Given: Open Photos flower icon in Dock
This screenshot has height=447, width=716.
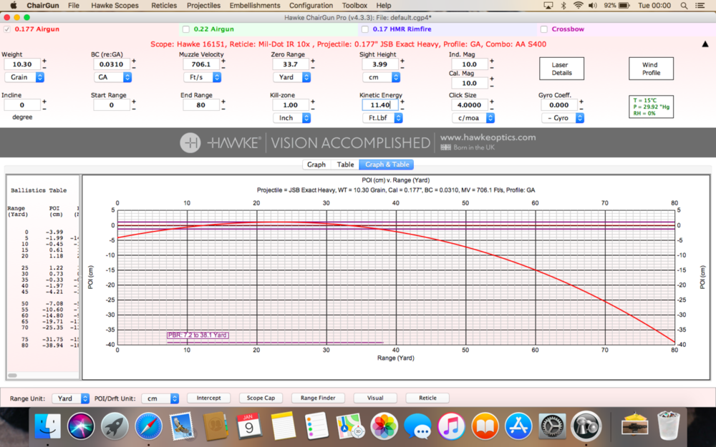Looking at the screenshot, I should [x=384, y=426].
